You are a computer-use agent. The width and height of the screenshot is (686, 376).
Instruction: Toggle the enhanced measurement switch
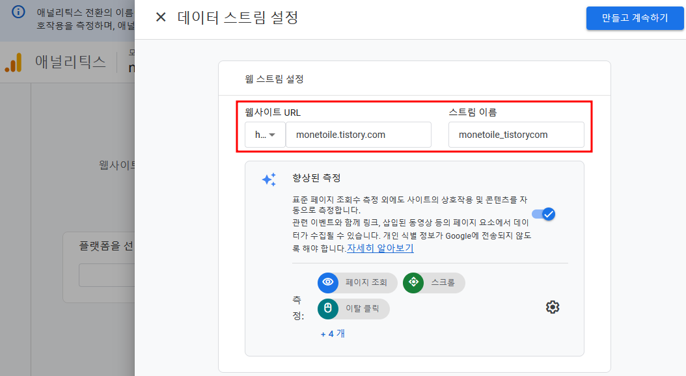(x=544, y=214)
